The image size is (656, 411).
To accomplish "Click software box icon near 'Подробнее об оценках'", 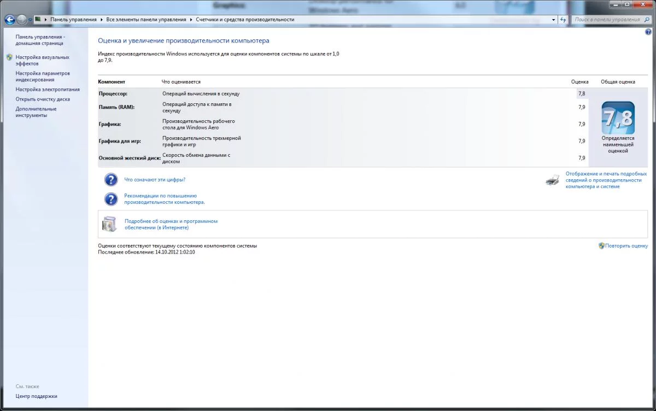I will pyautogui.click(x=109, y=224).
